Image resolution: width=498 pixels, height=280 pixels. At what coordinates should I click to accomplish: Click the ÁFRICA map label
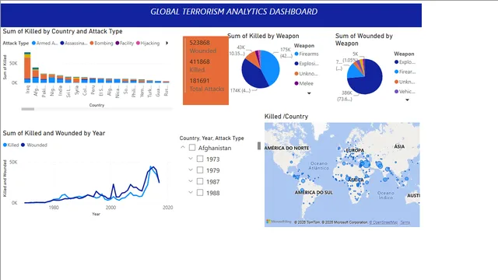pos(356,180)
